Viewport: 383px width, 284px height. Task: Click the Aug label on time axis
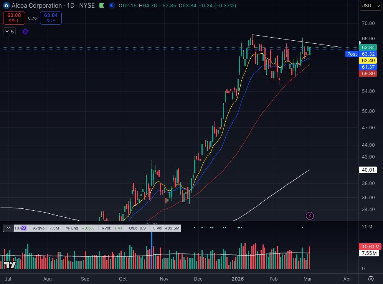pyautogui.click(x=47, y=279)
